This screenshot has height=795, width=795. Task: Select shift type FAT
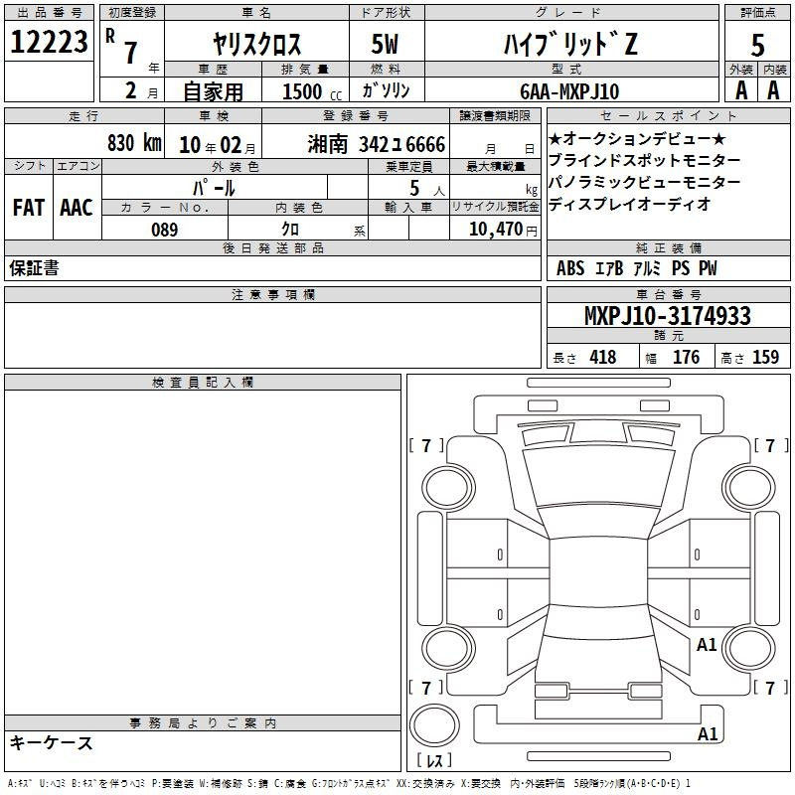pyautogui.click(x=29, y=208)
